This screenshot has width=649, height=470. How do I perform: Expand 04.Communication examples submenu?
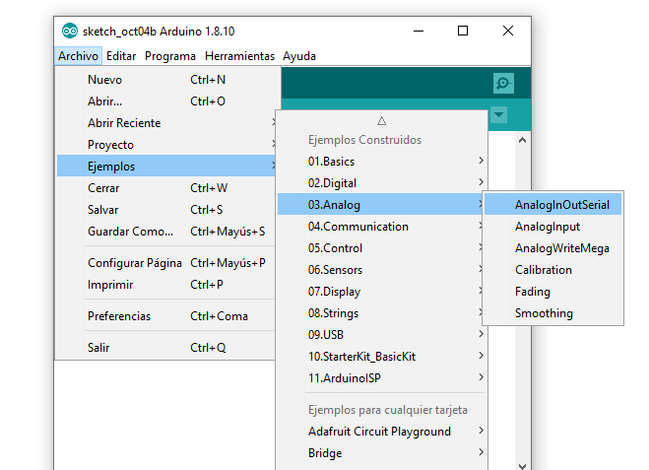point(380,226)
